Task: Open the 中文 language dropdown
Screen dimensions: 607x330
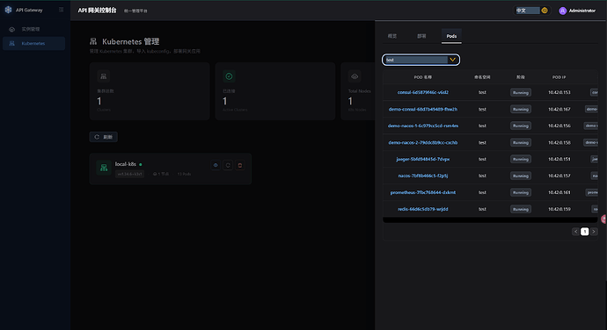Action: [x=528, y=11]
